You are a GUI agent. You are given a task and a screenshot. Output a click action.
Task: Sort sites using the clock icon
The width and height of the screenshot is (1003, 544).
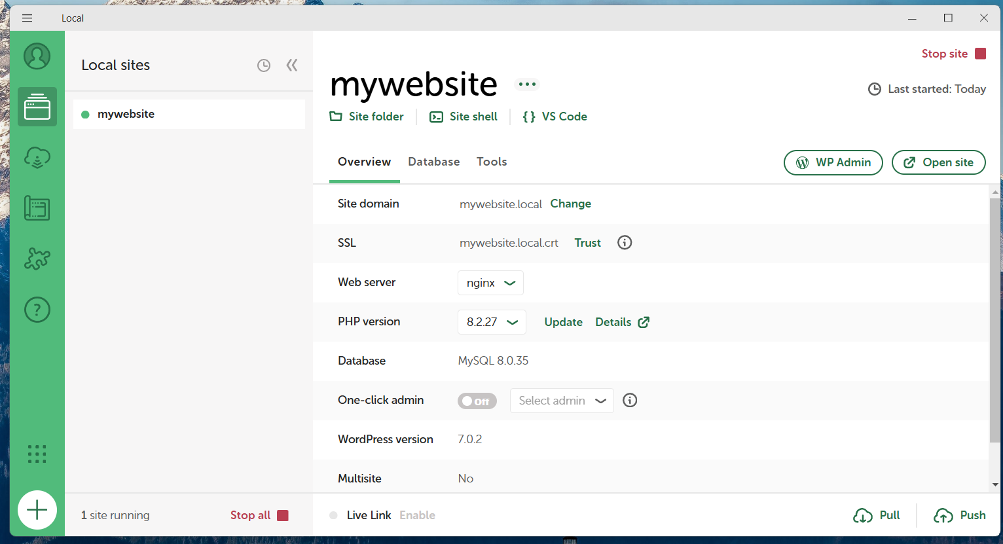coord(264,65)
